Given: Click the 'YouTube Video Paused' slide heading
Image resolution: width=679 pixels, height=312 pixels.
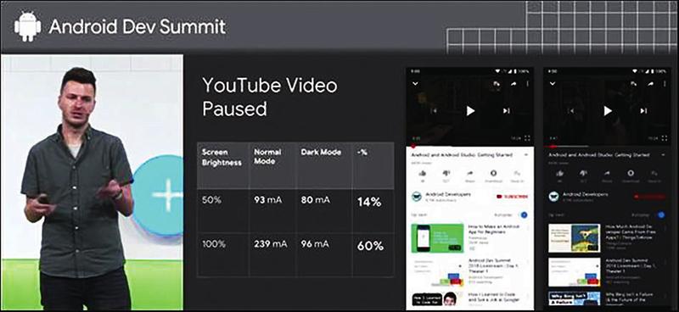Looking at the screenshot, I should 270,97.
